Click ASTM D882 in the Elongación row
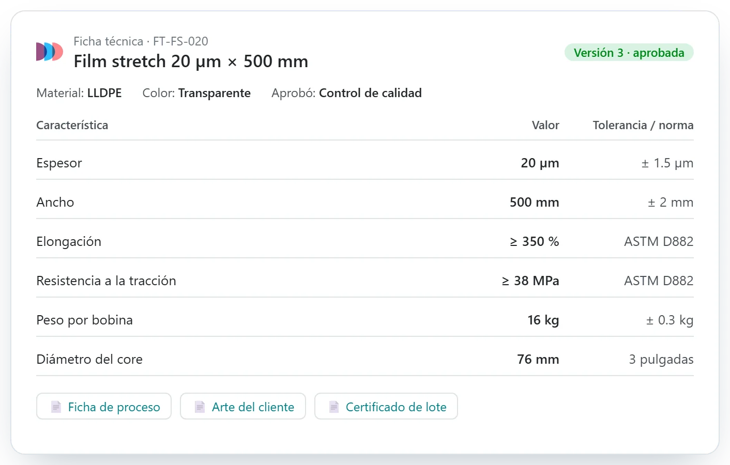 click(659, 242)
